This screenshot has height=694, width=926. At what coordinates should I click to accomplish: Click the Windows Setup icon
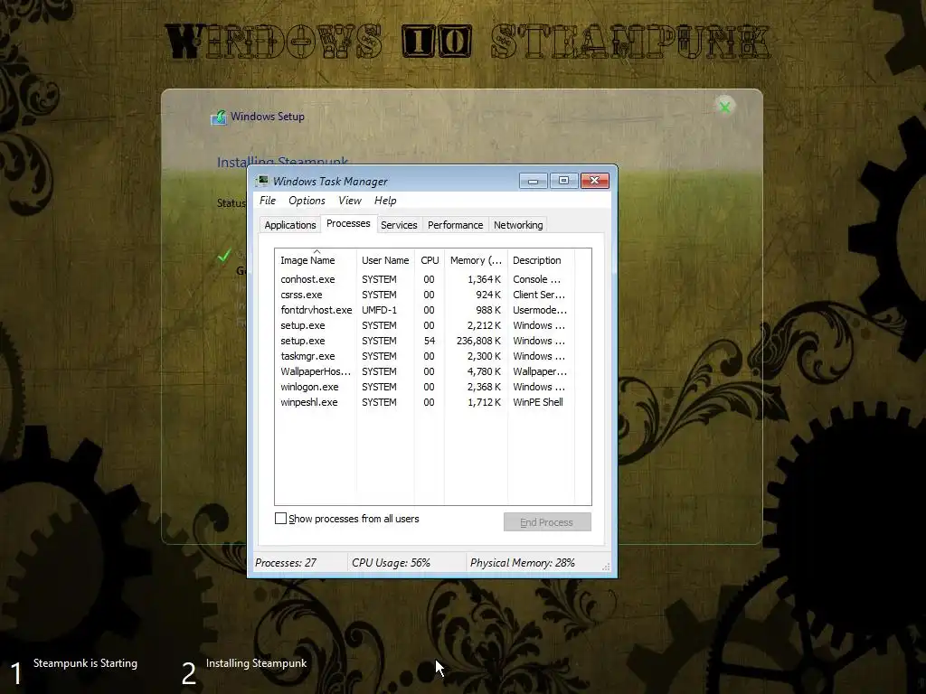[x=219, y=117]
